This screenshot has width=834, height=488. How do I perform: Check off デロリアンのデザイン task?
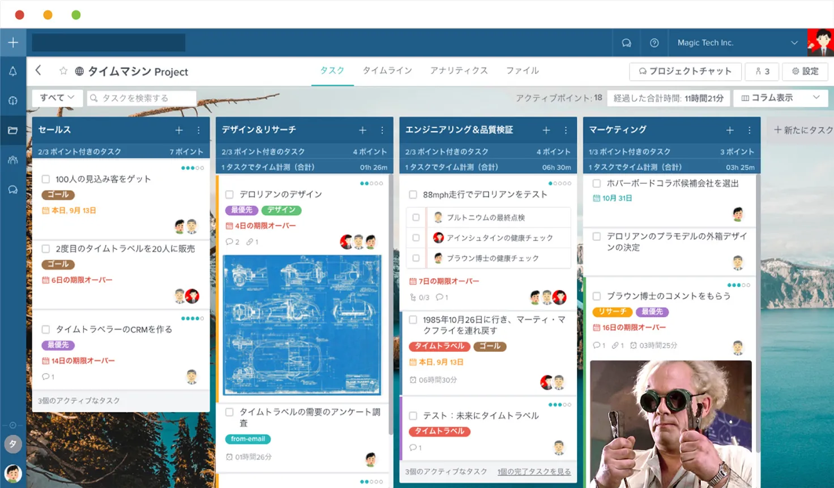pos(229,195)
